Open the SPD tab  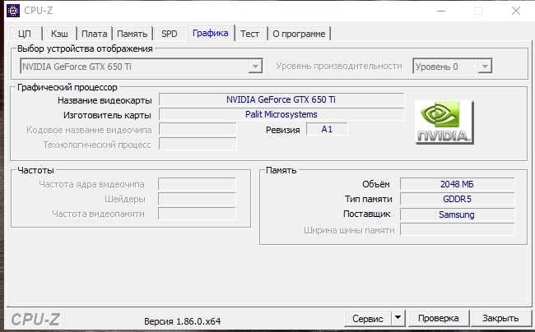[170, 34]
